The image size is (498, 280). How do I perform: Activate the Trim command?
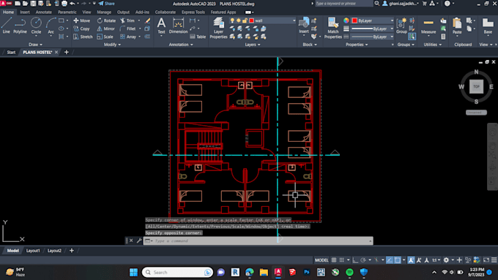click(127, 20)
